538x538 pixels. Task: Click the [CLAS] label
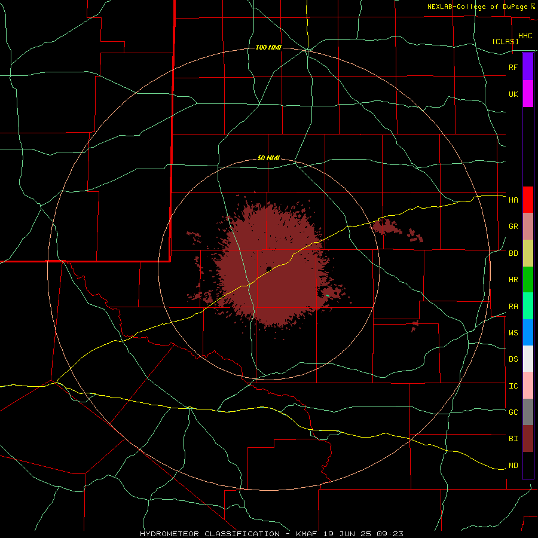click(x=505, y=41)
